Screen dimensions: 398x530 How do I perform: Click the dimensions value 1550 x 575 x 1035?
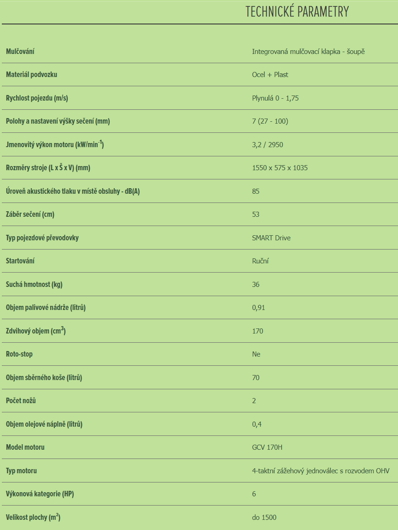280,168
